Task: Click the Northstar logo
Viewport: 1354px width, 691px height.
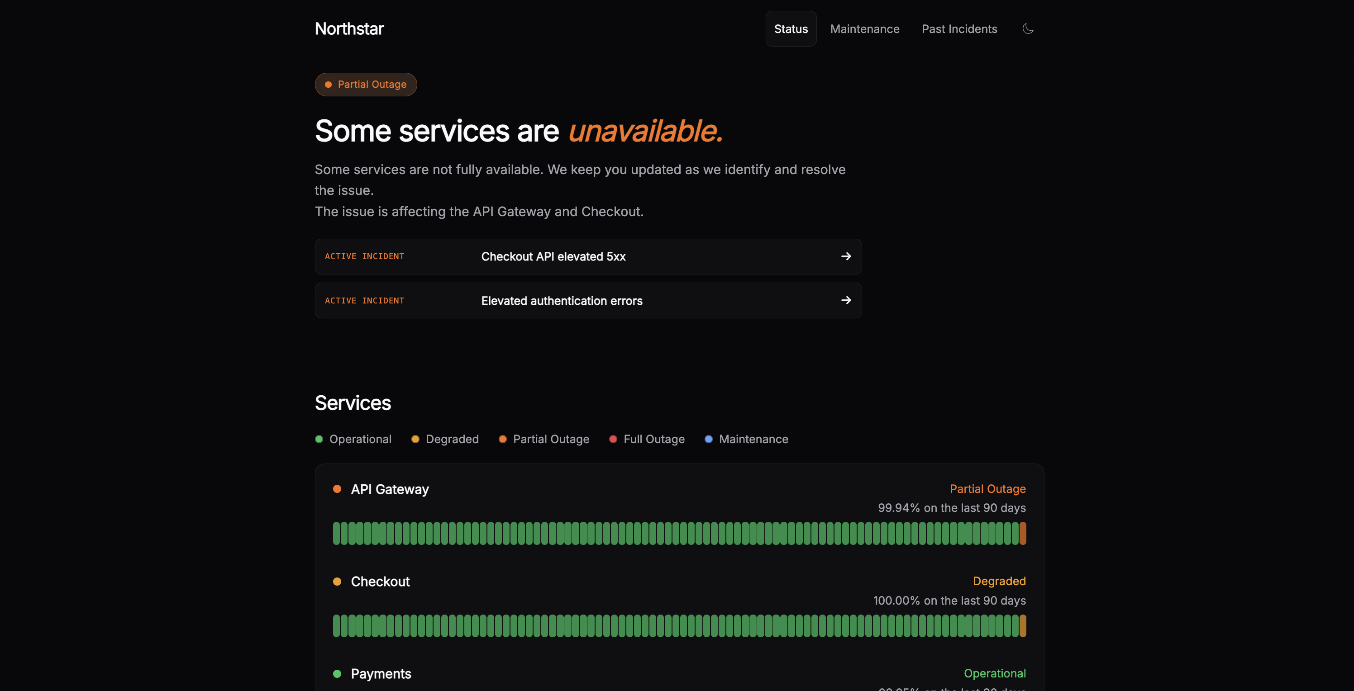Action: coord(349,29)
